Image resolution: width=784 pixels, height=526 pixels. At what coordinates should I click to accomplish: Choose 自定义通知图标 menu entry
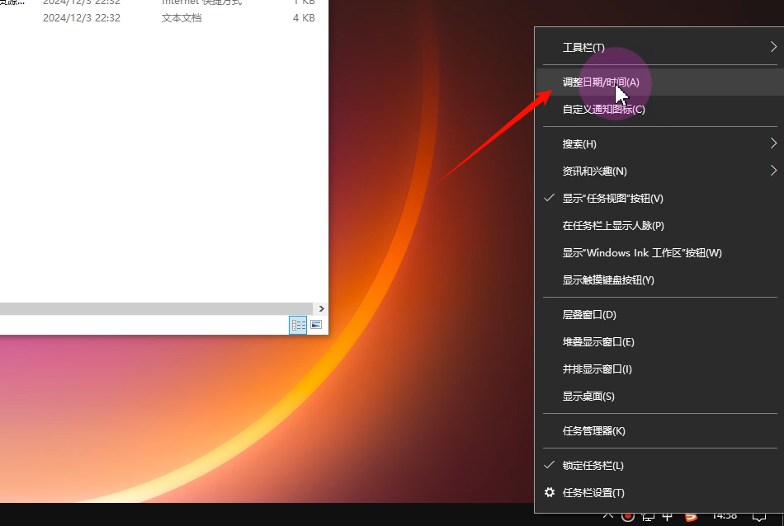click(603, 110)
